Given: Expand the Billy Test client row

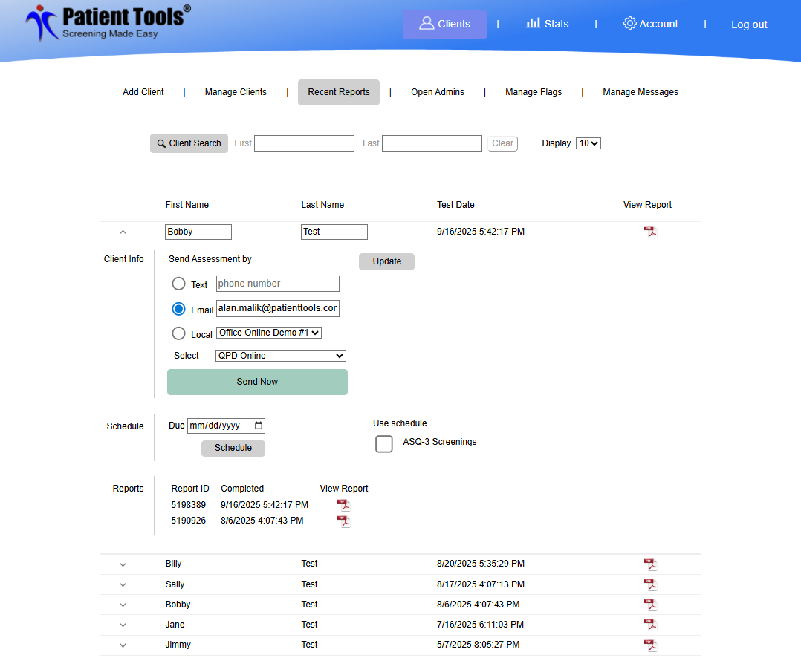Looking at the screenshot, I should 123,564.
